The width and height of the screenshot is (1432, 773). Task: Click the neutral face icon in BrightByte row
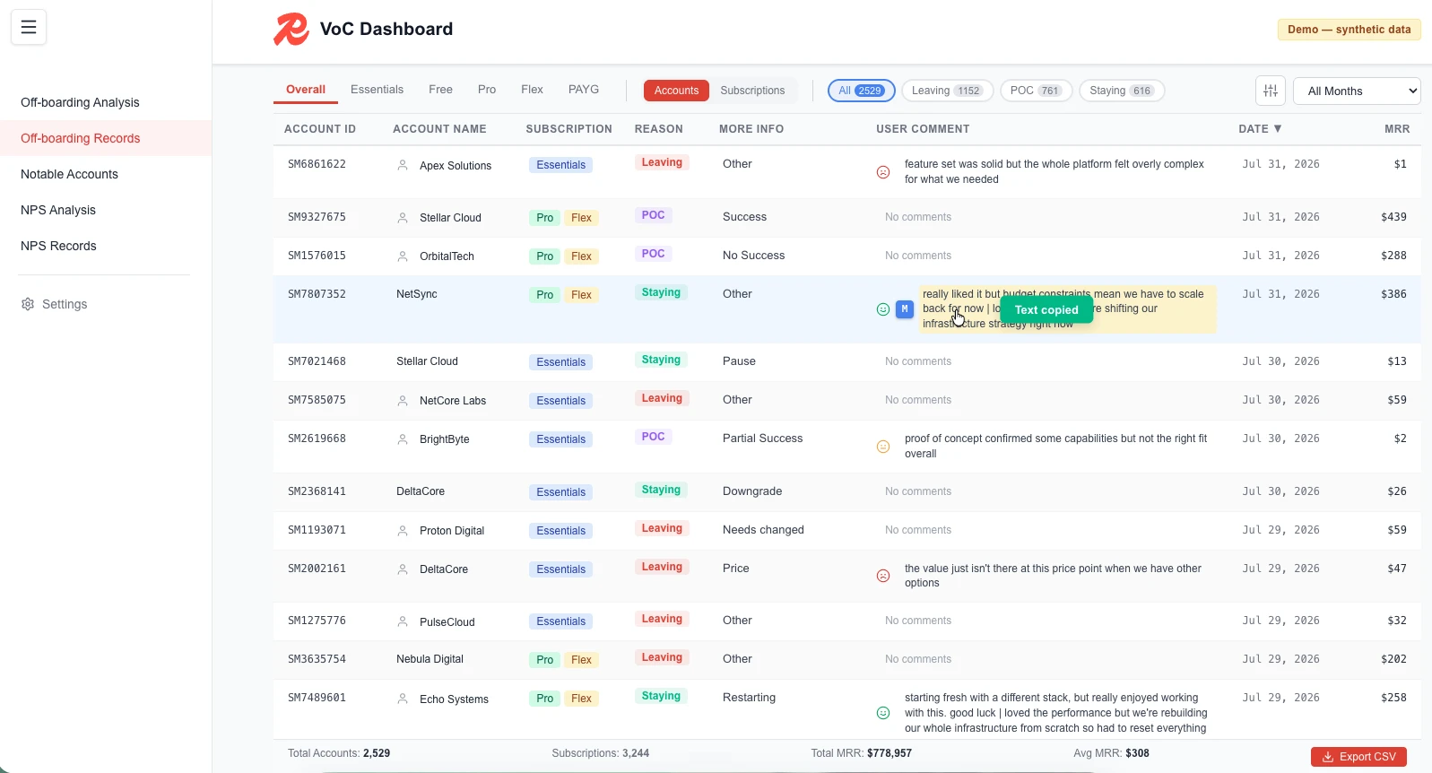click(883, 447)
